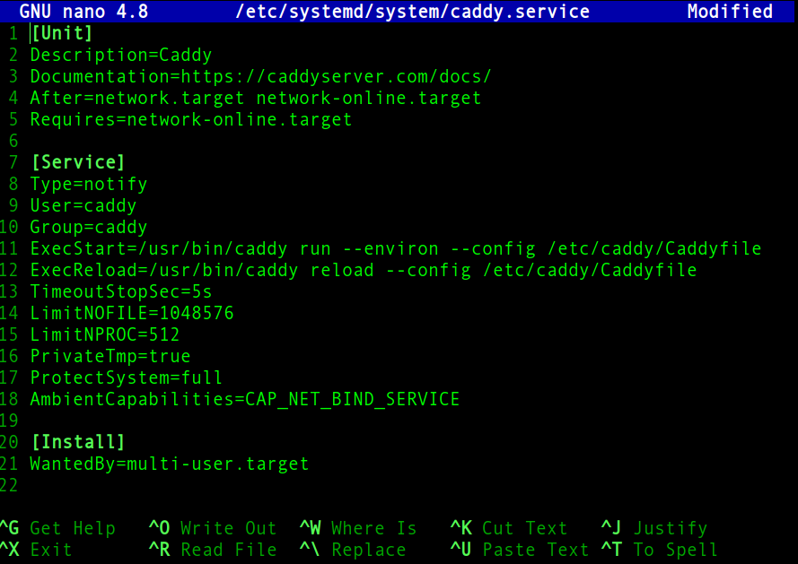Click the Where Is shortcut
Screen dimensions: 798x564
point(374,528)
